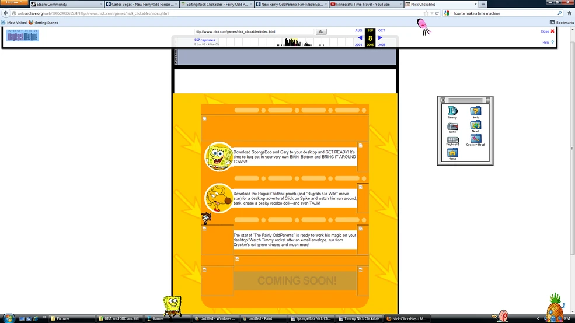The height and width of the screenshot is (323, 575).
Task: Click the Send mailbox icon
Action: tap(452, 127)
